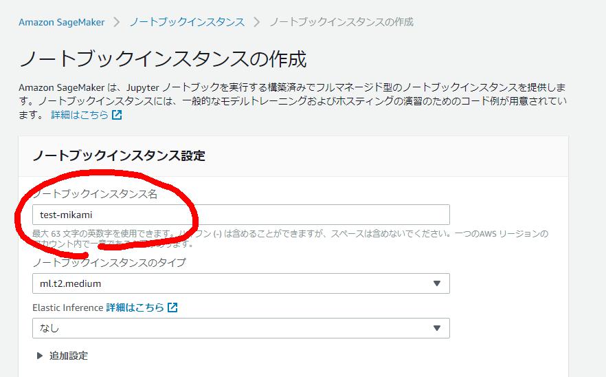Open 詳細はこちら link in the page description
This screenshot has height=377, width=606.
click(x=80, y=115)
